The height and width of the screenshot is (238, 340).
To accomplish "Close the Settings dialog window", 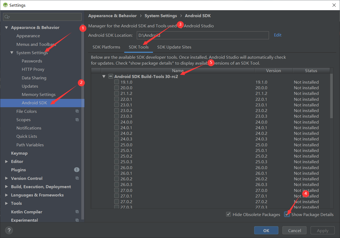I will pyautogui.click(x=334, y=5).
